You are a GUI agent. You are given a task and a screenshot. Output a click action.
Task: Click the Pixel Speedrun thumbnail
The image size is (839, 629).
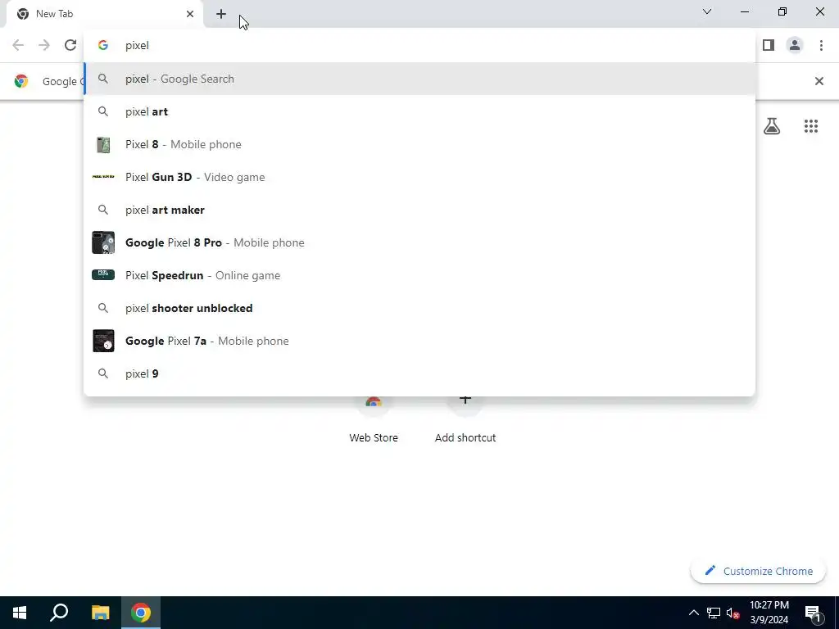pyautogui.click(x=103, y=275)
